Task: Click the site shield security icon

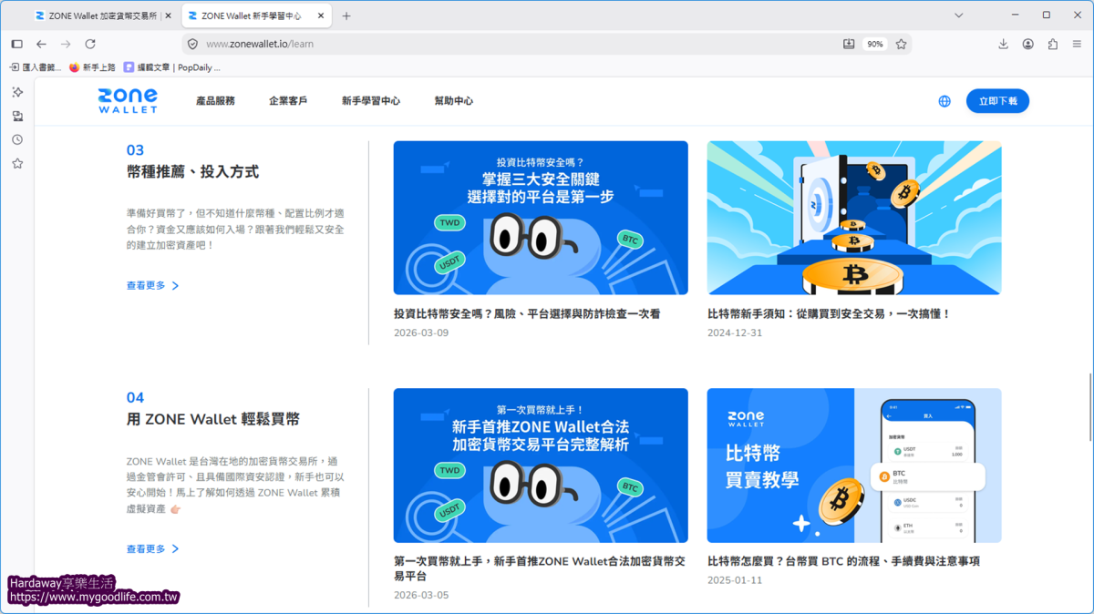Action: (192, 44)
